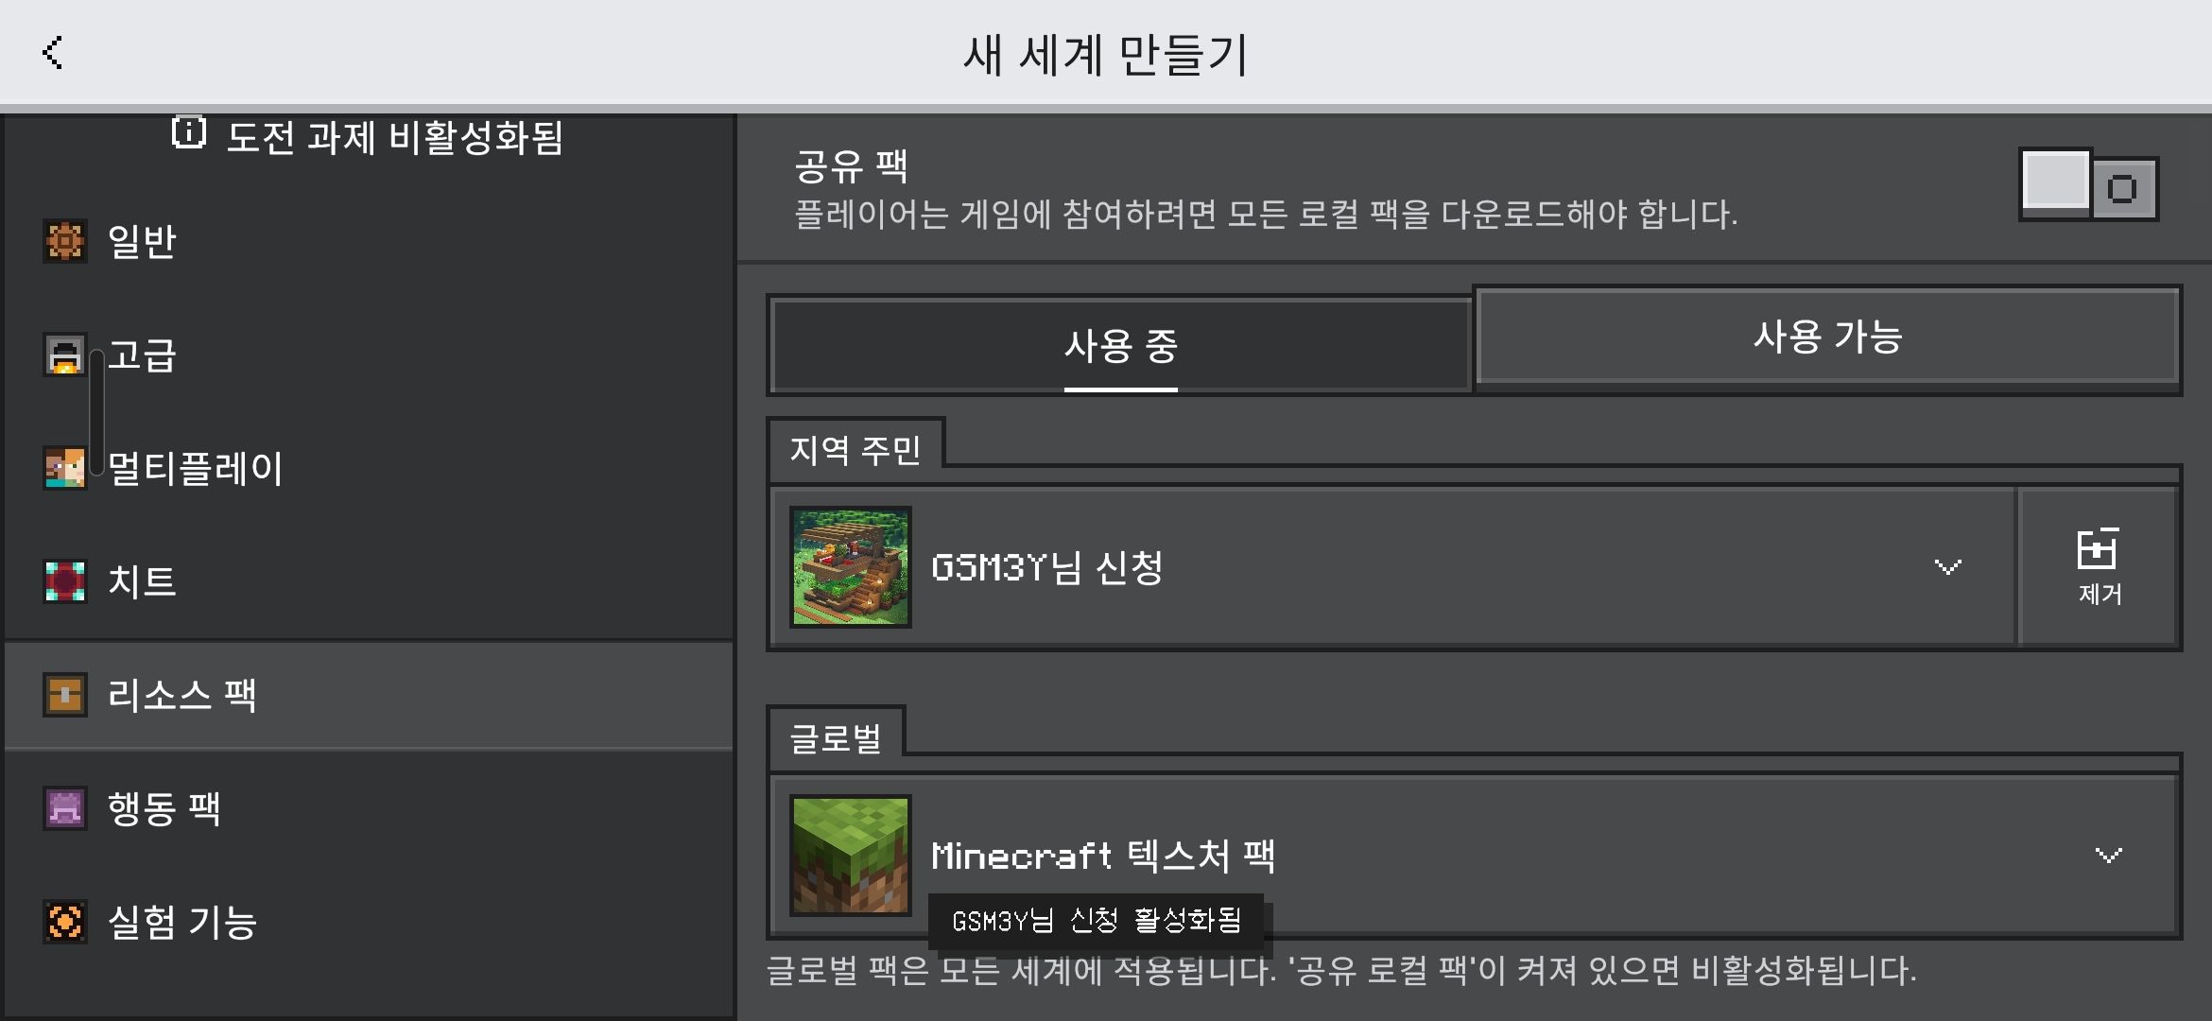Select the 지역 주민 section label
The height and width of the screenshot is (1021, 2212).
[855, 450]
